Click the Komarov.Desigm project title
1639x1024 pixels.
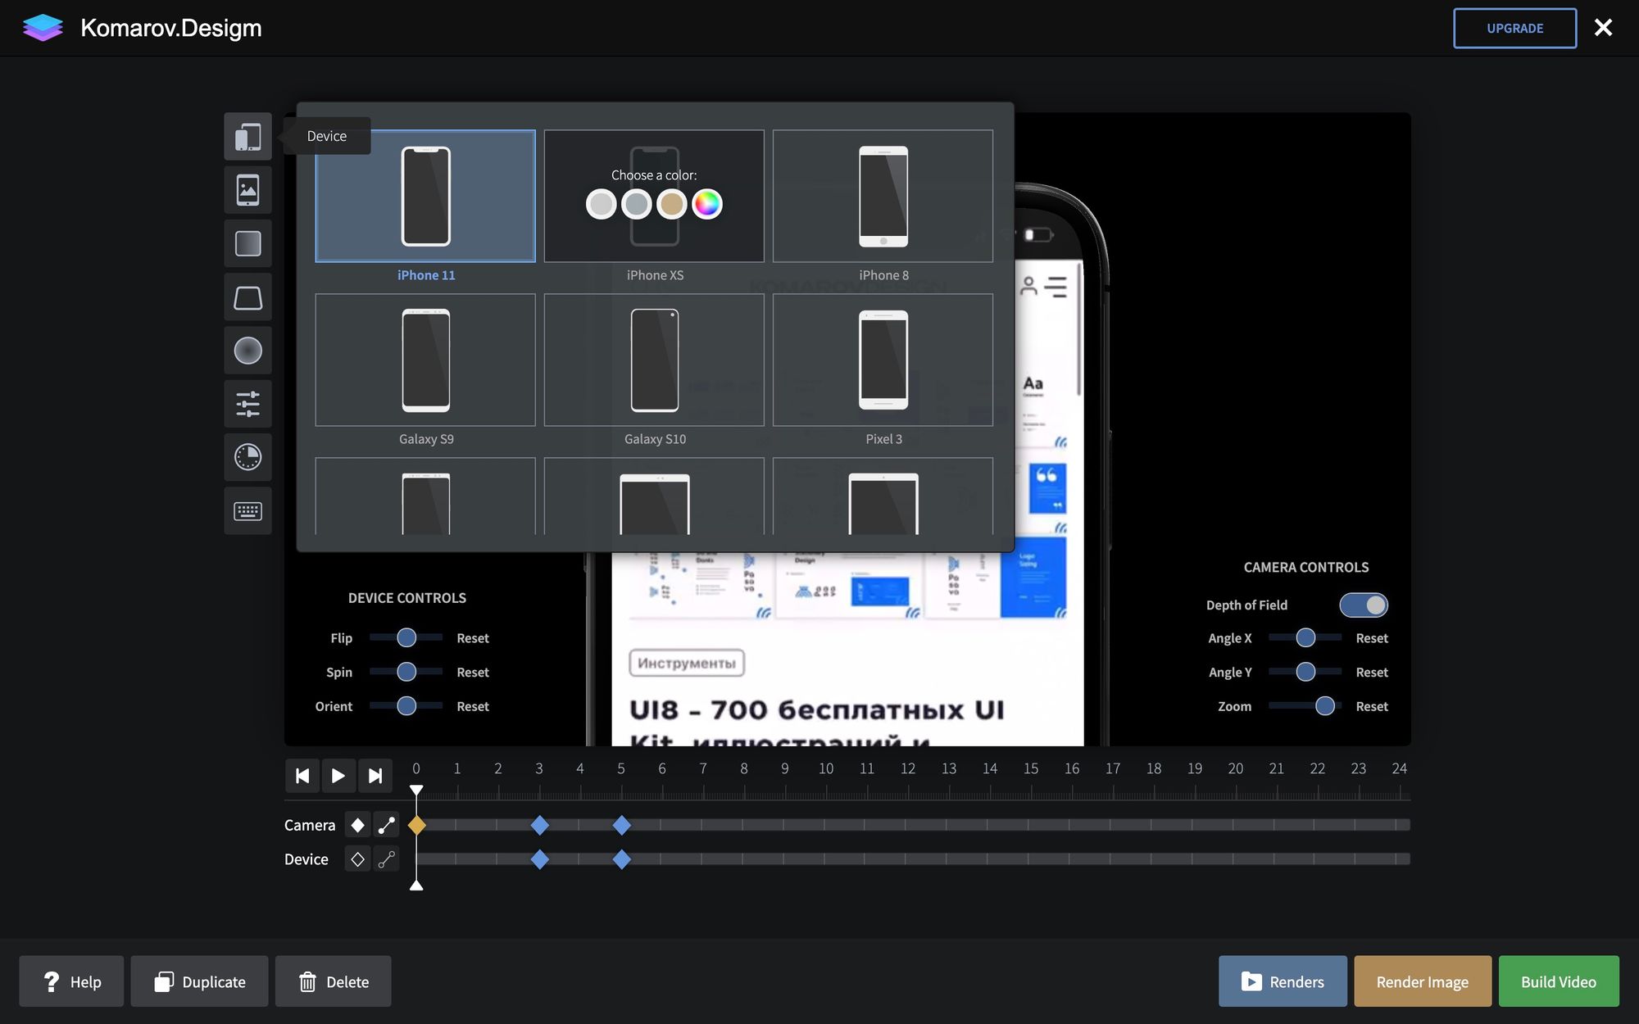(x=171, y=28)
